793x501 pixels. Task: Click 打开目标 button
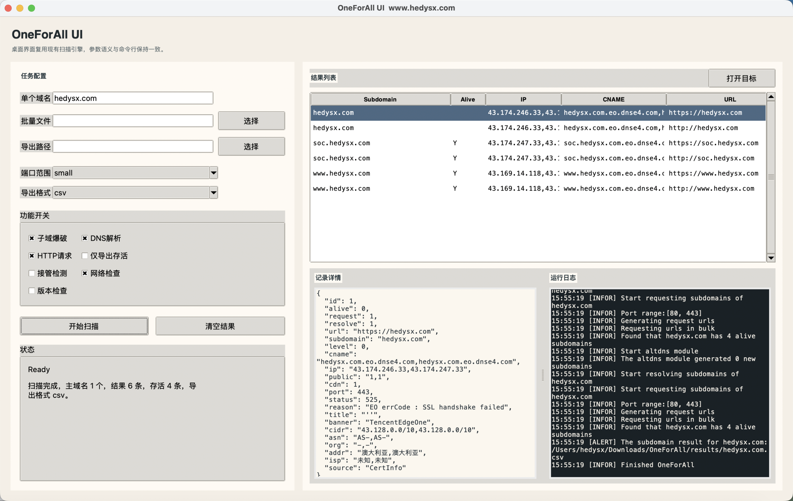click(741, 78)
